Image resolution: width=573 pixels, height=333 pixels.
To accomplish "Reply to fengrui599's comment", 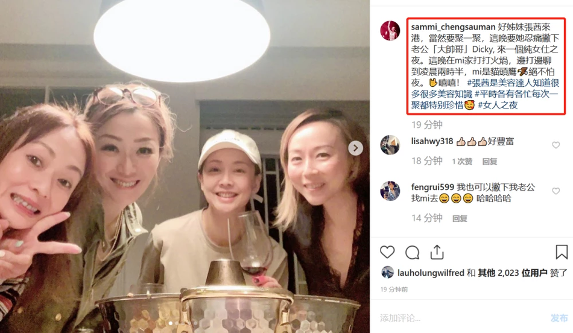I will pos(460,218).
